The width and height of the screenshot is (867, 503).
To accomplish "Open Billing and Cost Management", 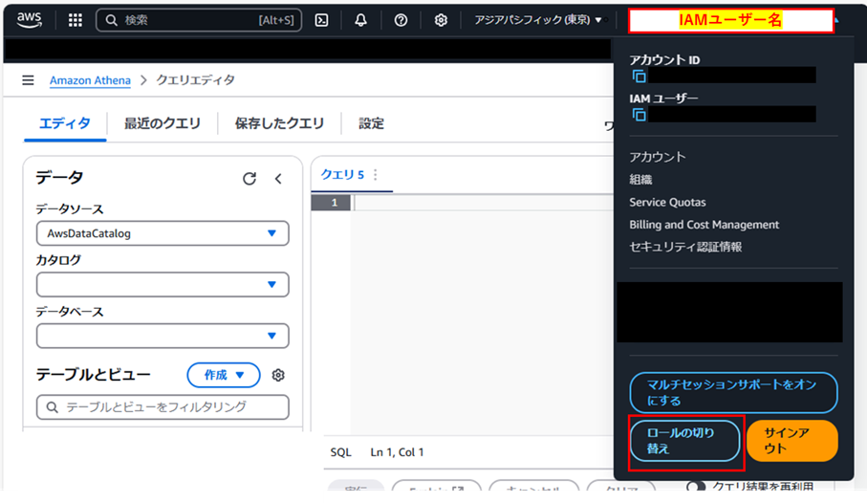I will click(704, 225).
